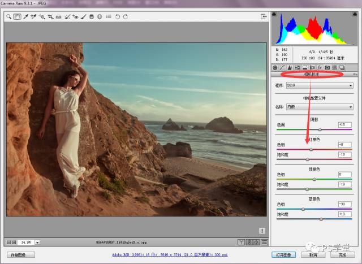
Task: Pick the White Balance eyedropper tool
Action: pos(25,18)
